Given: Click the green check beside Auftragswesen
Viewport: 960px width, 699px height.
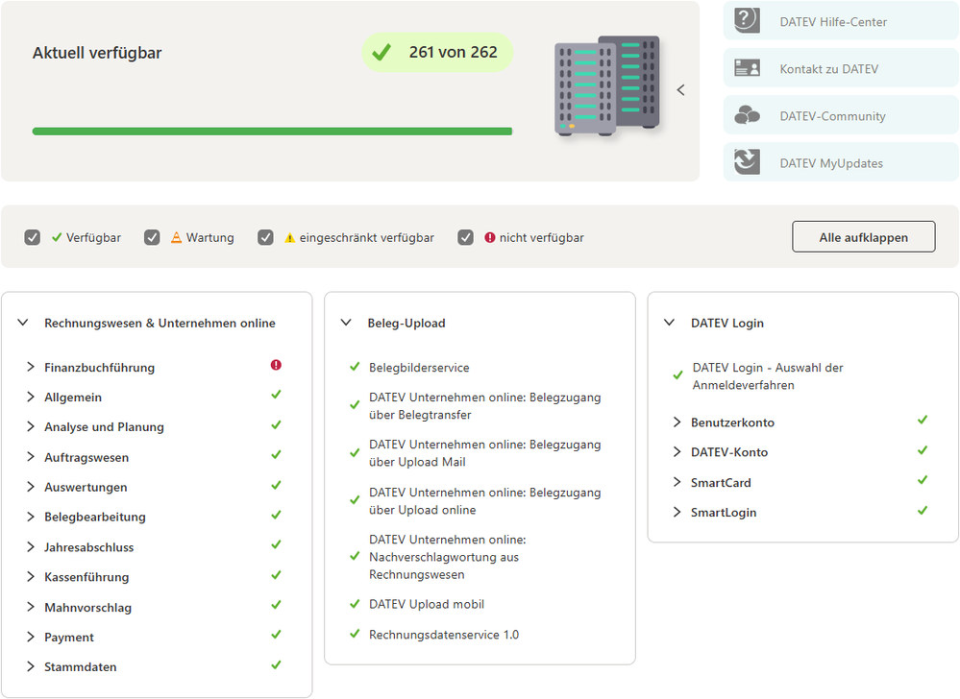Looking at the screenshot, I should (276, 454).
